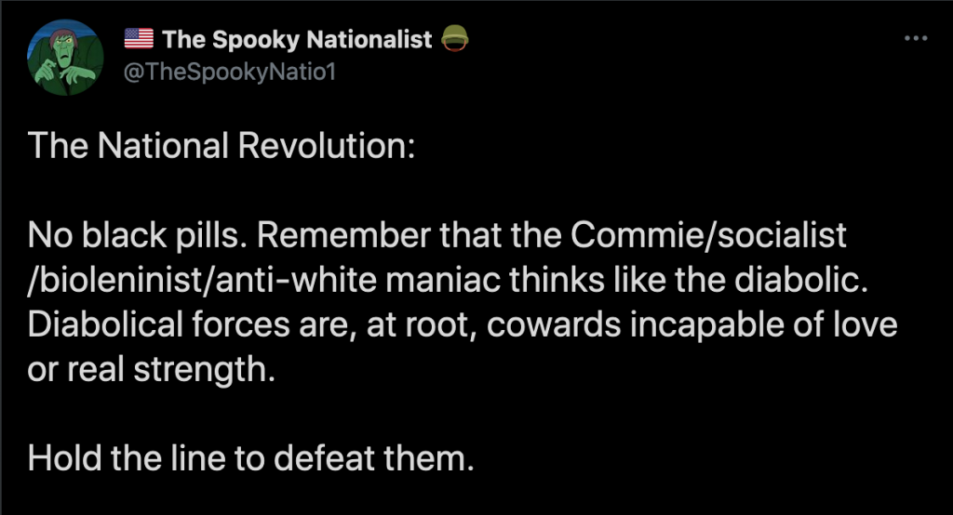
Task: Open The Spooky Nationalist profile name
Action: coord(297,39)
